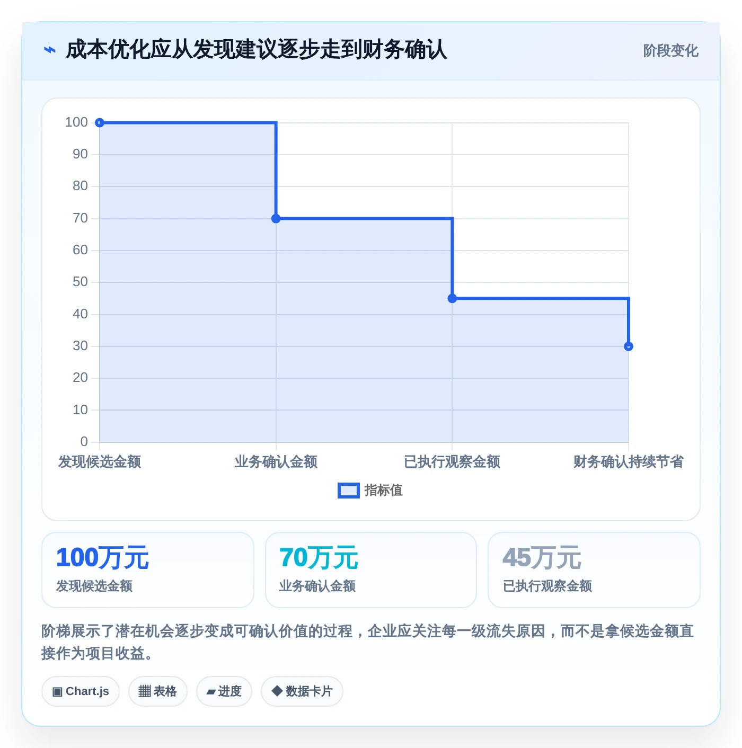Viewport: 742px width, 748px height.
Task: Select the data point at 业务确认金额 (70)
Action: tap(276, 219)
